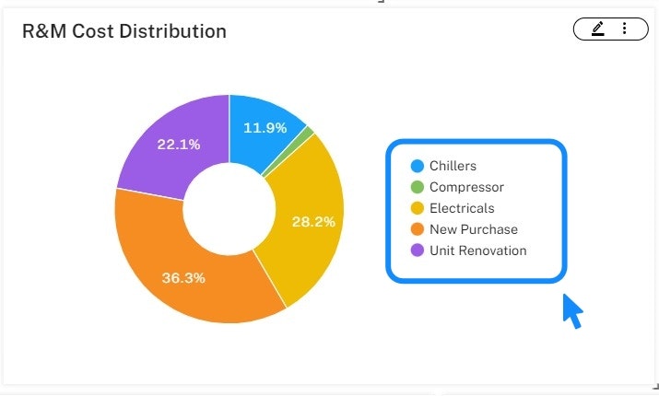Click the edit pencil icon

pyautogui.click(x=597, y=29)
